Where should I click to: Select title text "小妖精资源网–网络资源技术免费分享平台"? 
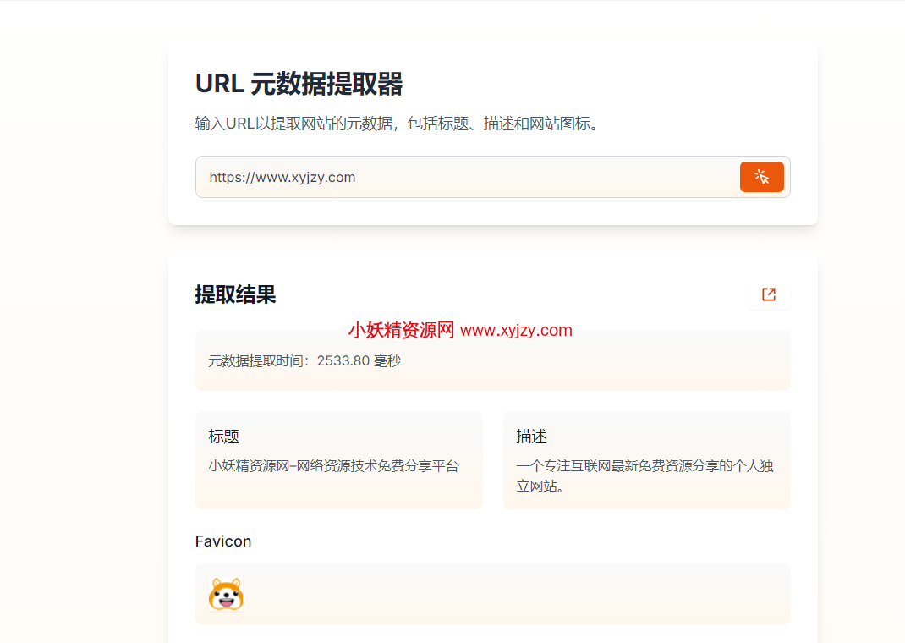pyautogui.click(x=333, y=466)
